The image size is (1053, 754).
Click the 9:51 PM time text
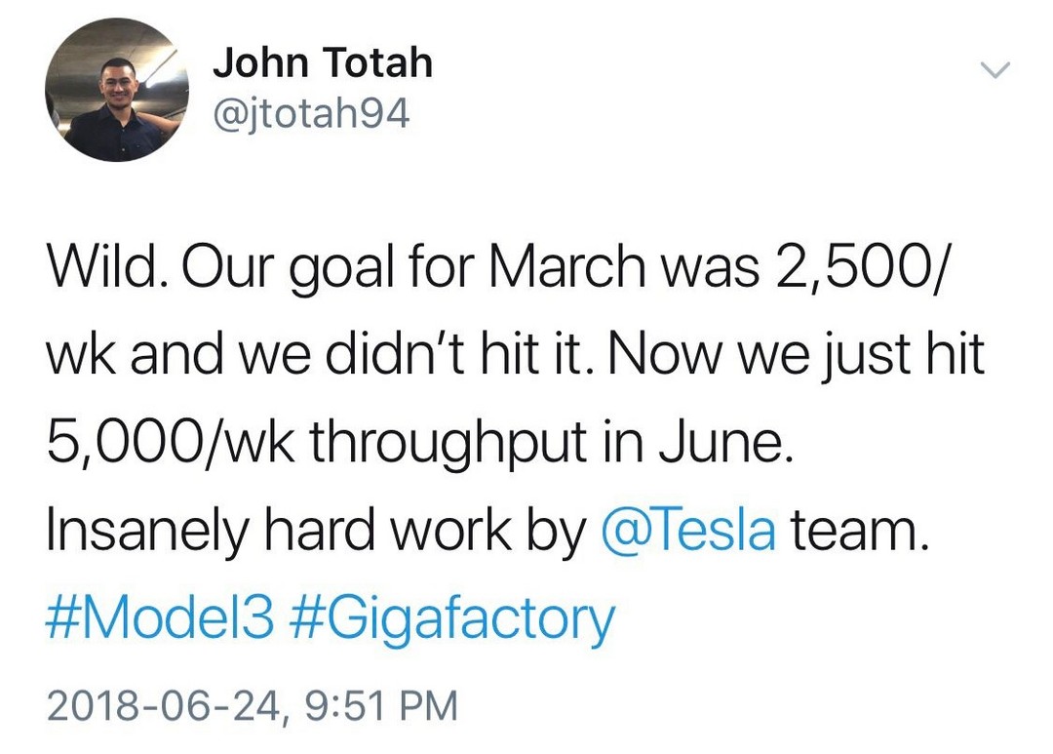pos(381,705)
